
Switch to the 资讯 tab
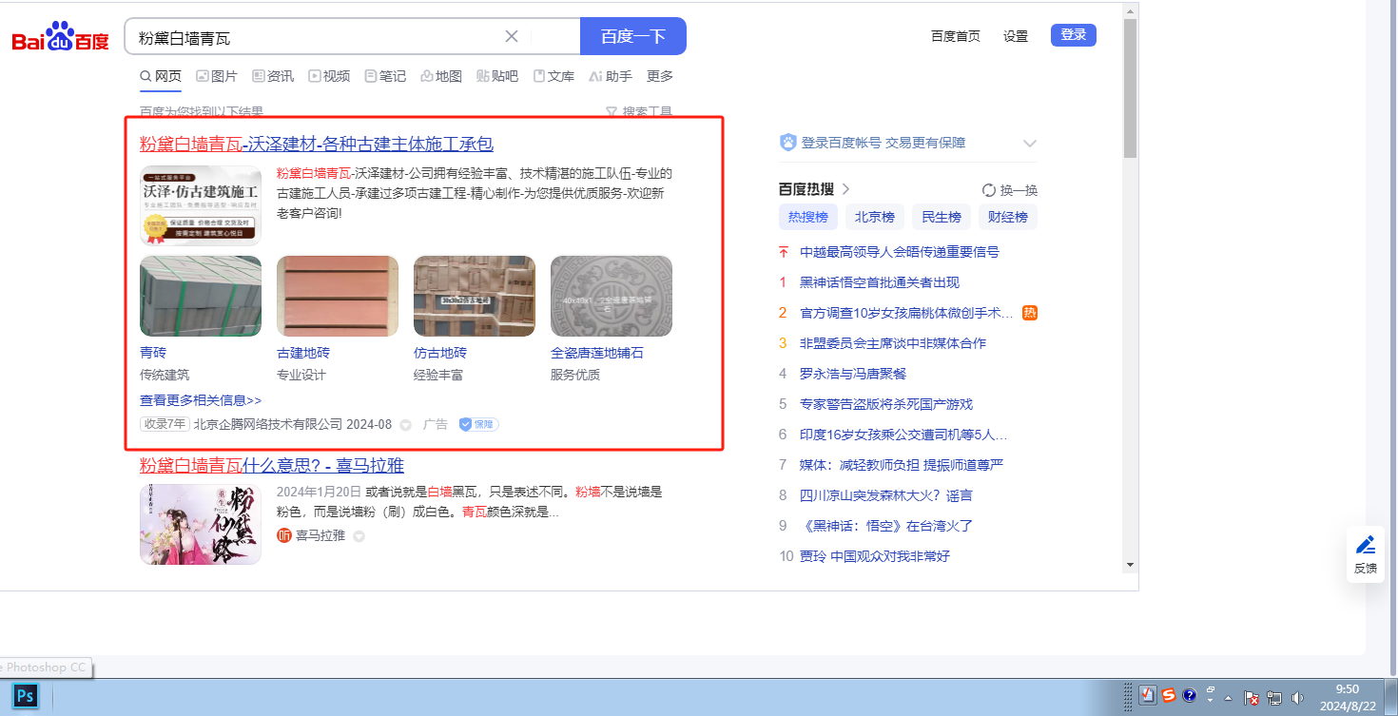(273, 76)
